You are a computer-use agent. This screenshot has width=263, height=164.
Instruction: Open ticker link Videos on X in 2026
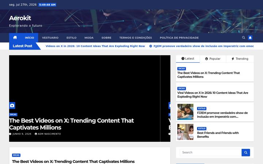tap(95, 46)
